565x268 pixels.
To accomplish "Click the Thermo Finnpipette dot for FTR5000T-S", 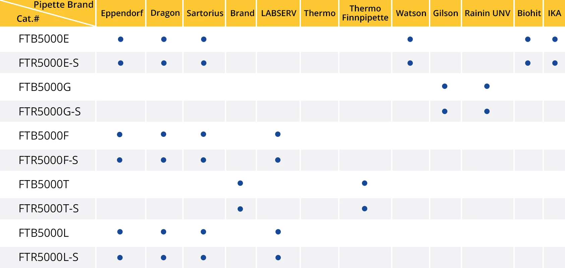I will [365, 209].
